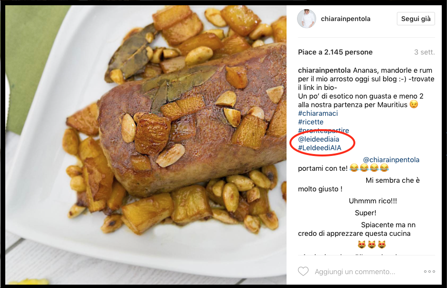Open the #pronteapartire hashtag
This screenshot has width=447, height=288.
324,130
